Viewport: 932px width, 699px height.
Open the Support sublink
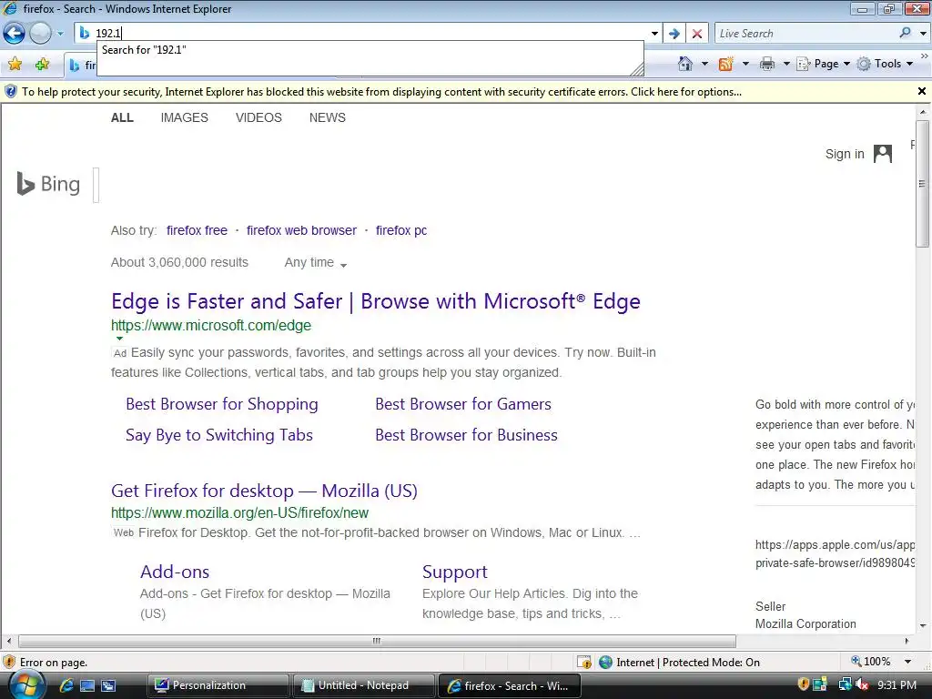coord(455,572)
